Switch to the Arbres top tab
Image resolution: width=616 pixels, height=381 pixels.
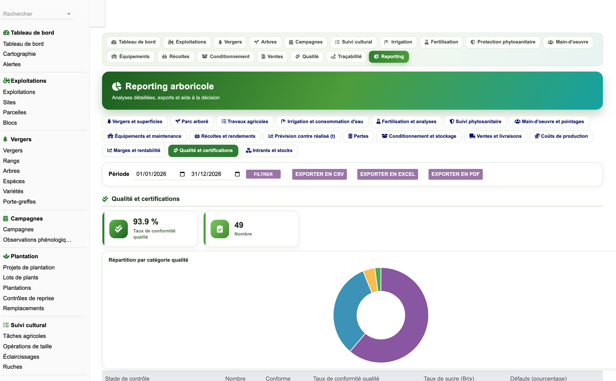click(265, 42)
